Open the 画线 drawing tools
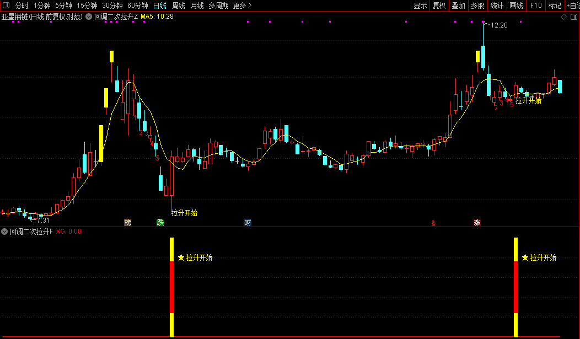This screenshot has width=580, height=339. [x=516, y=6]
